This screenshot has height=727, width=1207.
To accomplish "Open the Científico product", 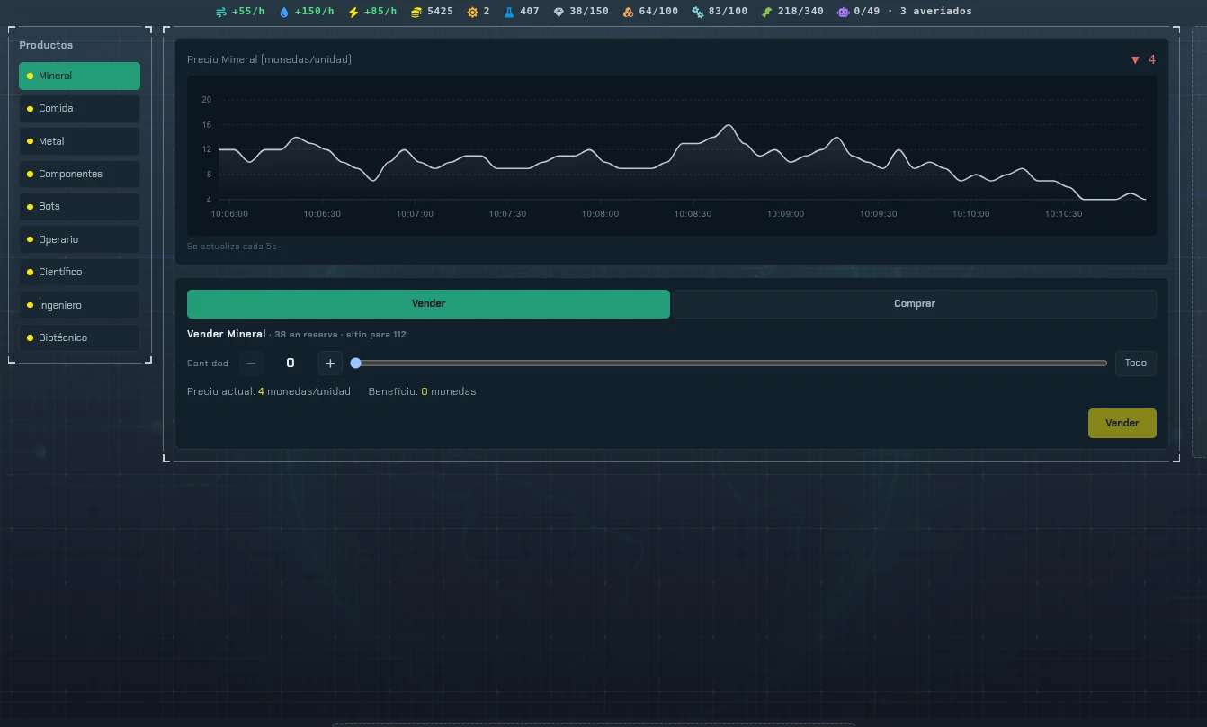I will [79, 272].
